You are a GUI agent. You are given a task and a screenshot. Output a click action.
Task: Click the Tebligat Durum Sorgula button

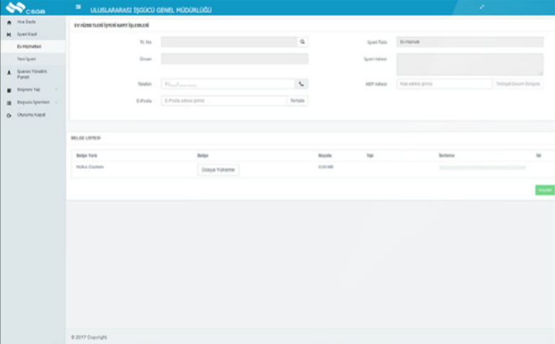519,84
